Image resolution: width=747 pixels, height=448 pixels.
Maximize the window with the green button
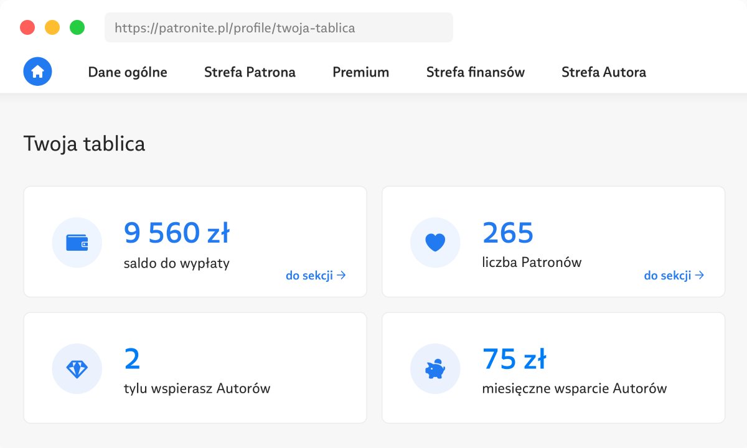click(77, 27)
